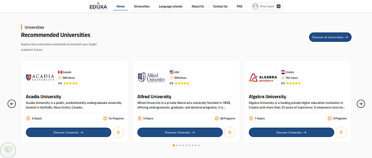
Task: Click previous carousel arrow
Action: 12,104
